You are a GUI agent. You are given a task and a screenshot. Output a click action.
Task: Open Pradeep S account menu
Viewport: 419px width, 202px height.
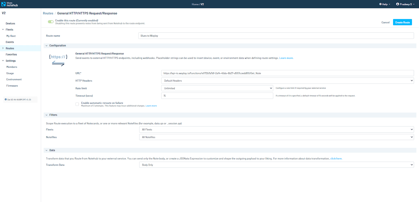(x=405, y=4)
